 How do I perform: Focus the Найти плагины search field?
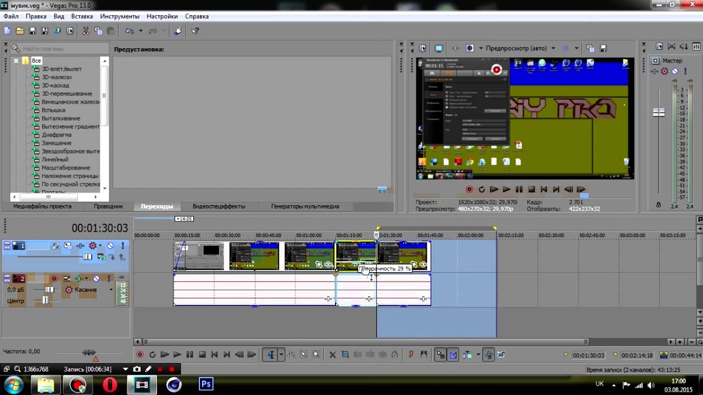[60, 49]
